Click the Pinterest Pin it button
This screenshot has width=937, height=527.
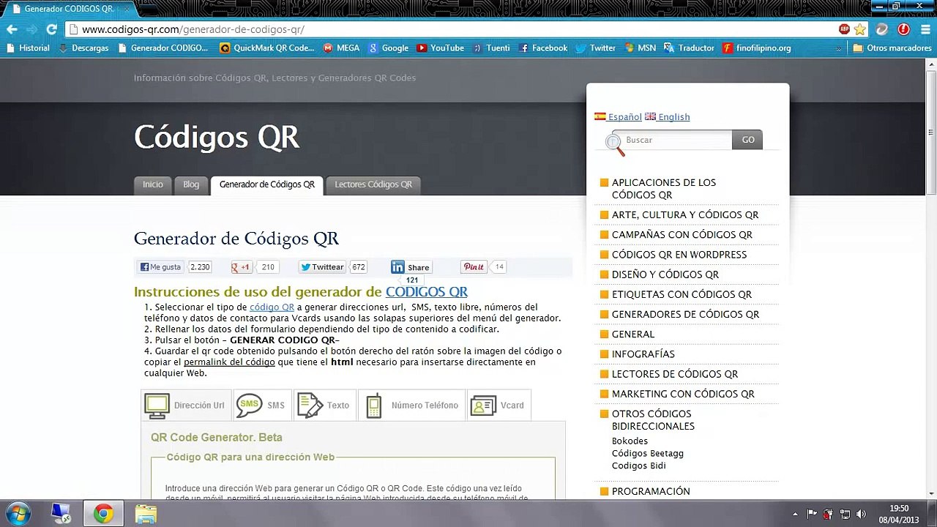474,267
